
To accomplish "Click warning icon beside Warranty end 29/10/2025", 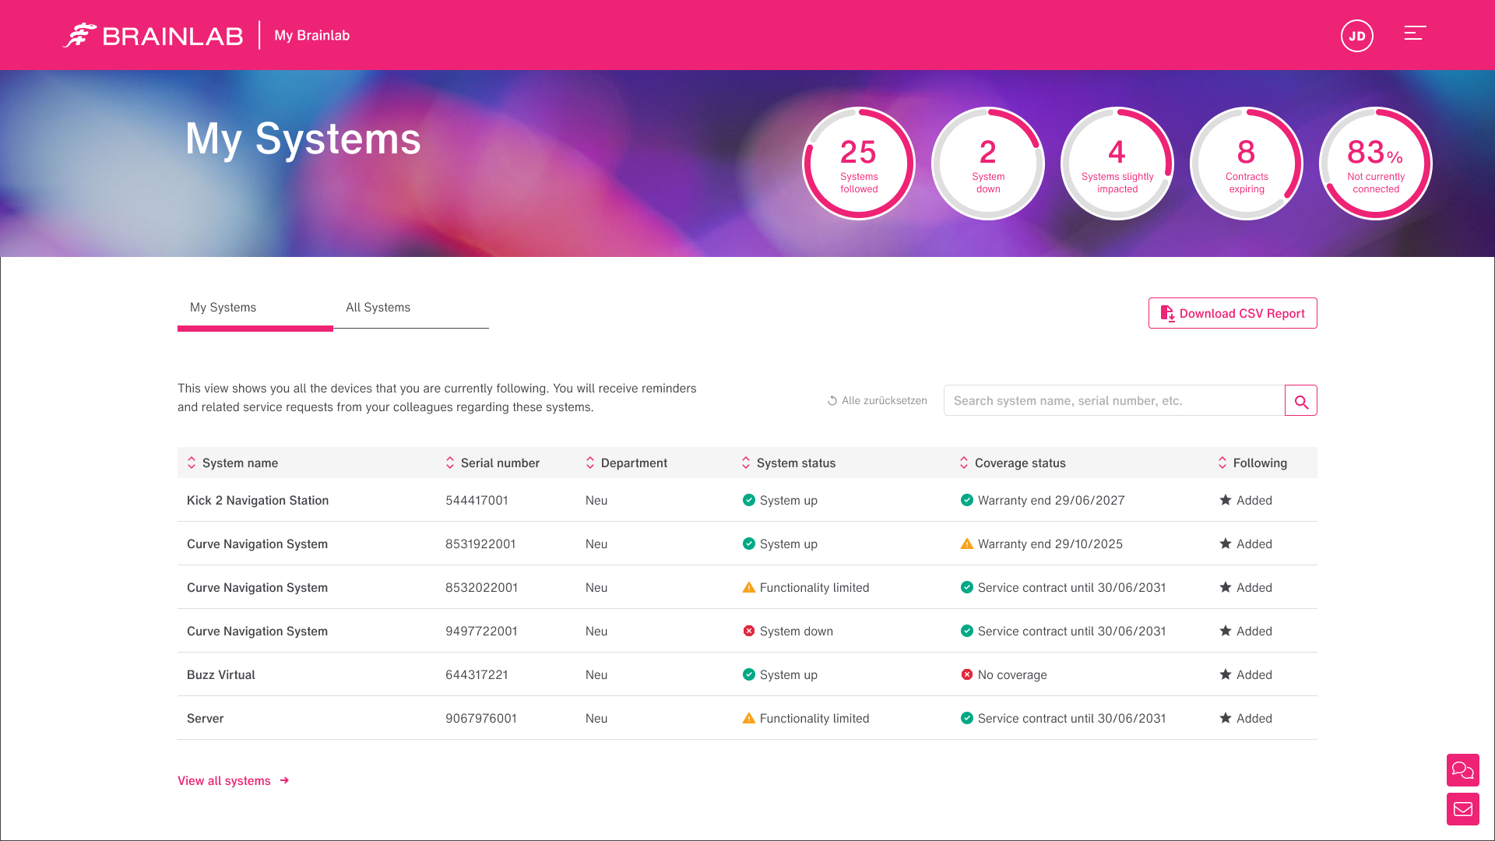I will click(x=966, y=544).
